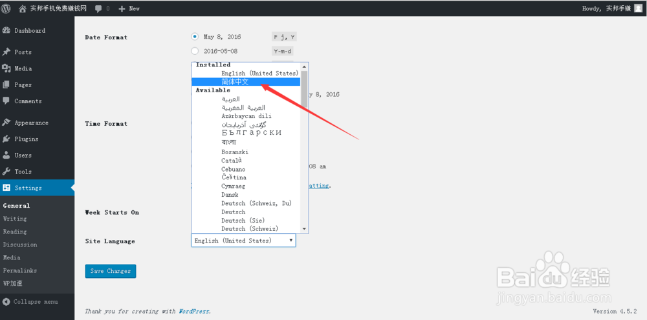Select Azərbaycan dili language option

click(x=247, y=116)
